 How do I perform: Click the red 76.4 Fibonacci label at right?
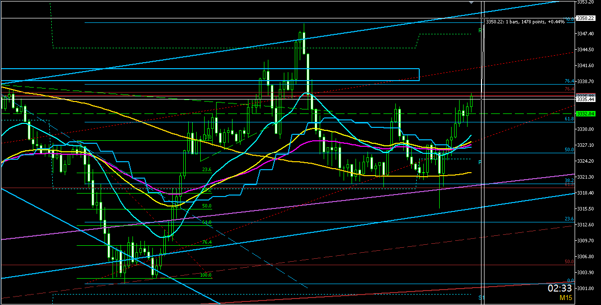pyautogui.click(x=570, y=89)
